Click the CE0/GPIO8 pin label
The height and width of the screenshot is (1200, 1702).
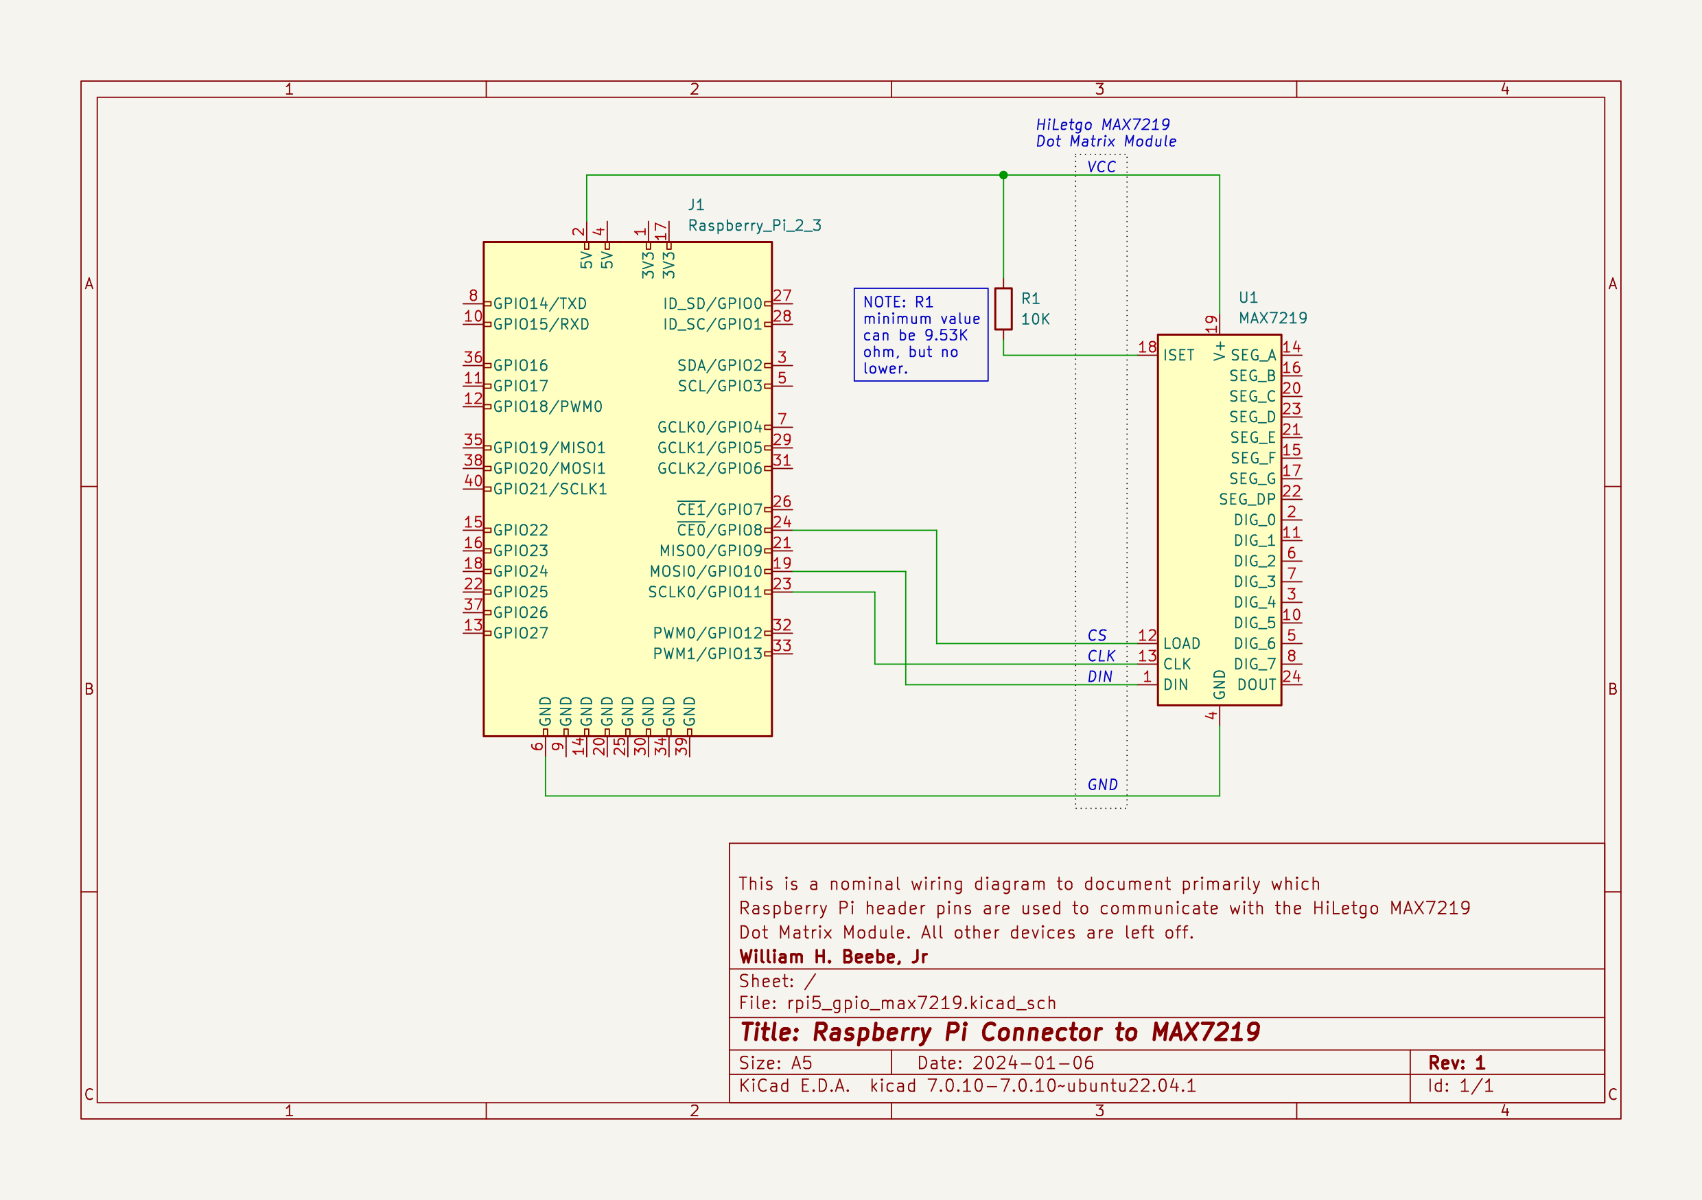click(720, 530)
